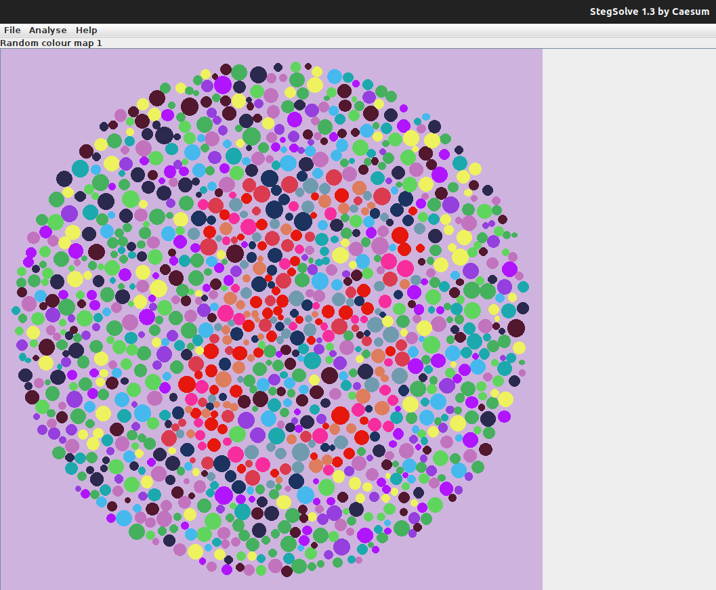Image resolution: width=716 pixels, height=590 pixels.
Task: Click the StegSolve title bar text
Action: pyautogui.click(x=649, y=11)
